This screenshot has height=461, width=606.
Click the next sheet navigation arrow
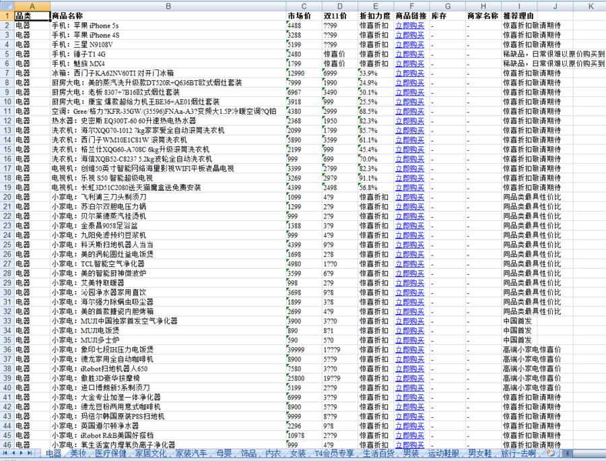[x=22, y=453]
